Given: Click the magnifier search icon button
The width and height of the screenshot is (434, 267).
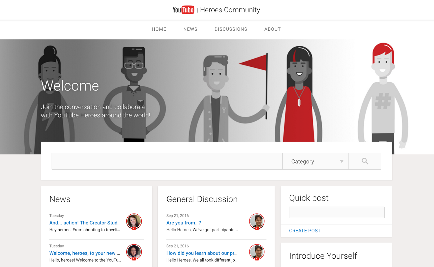Looking at the screenshot, I should [x=365, y=161].
